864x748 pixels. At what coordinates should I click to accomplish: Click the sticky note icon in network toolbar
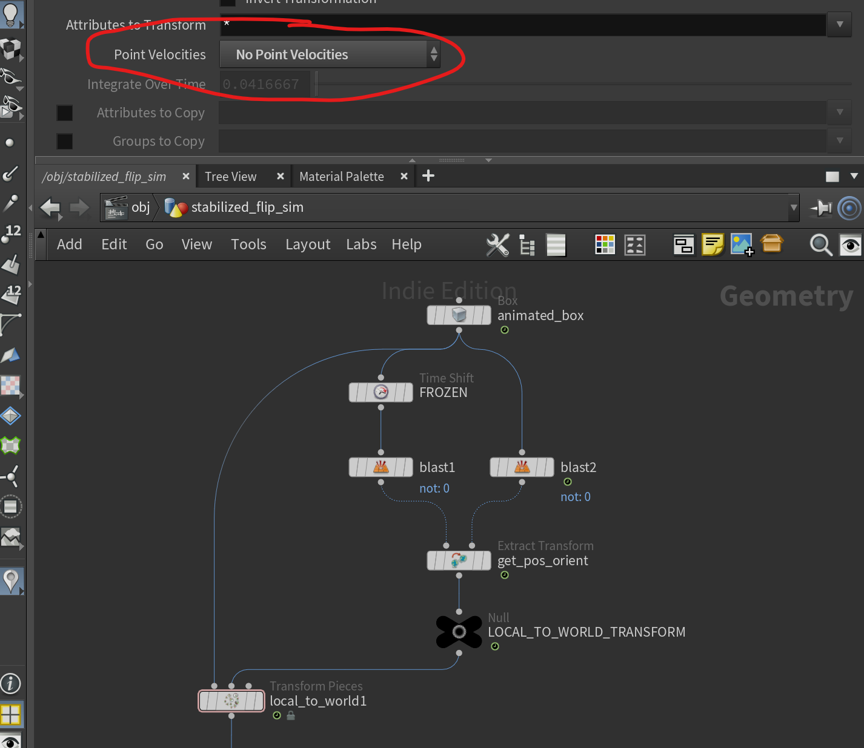tap(713, 244)
